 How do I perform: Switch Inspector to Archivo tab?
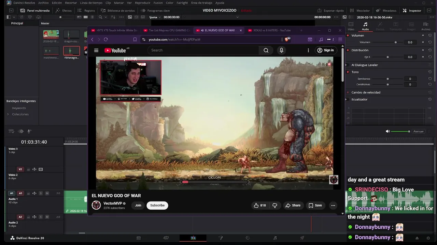[426, 26]
